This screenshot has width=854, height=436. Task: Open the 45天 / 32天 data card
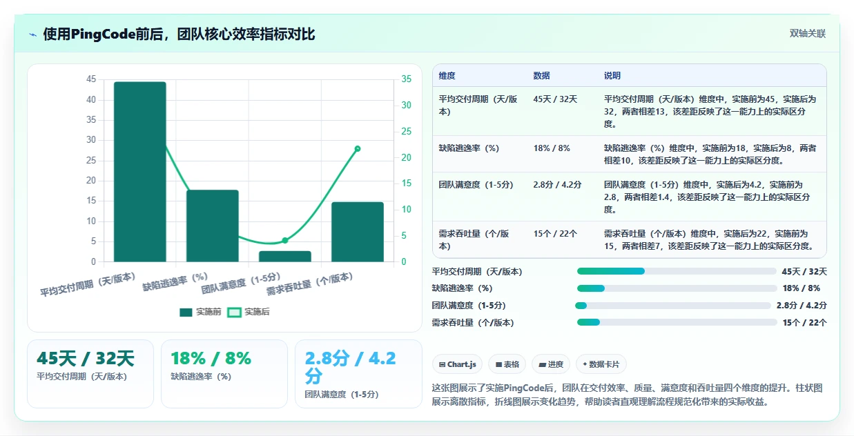tap(90, 374)
